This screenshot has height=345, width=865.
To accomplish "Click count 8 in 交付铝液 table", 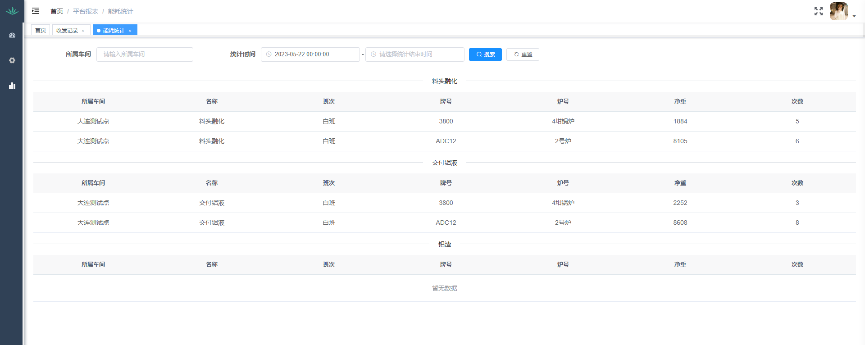I will [797, 223].
